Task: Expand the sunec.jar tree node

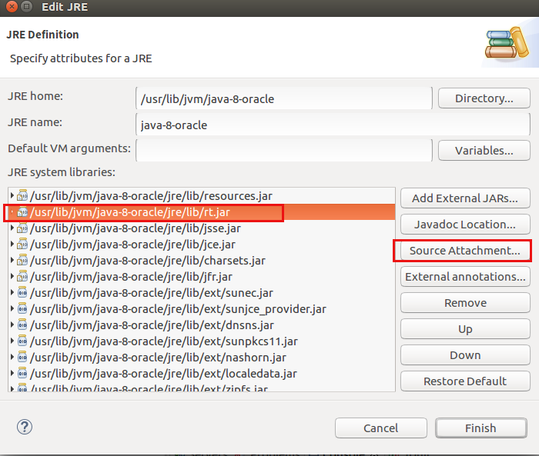Action: [x=12, y=292]
